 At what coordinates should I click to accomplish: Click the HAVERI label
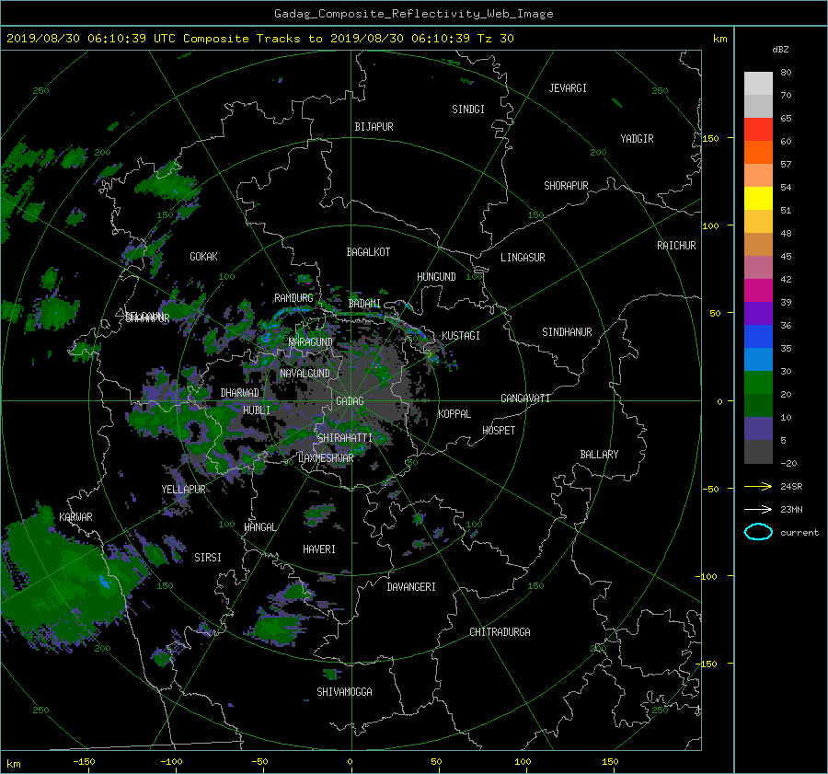tap(319, 549)
